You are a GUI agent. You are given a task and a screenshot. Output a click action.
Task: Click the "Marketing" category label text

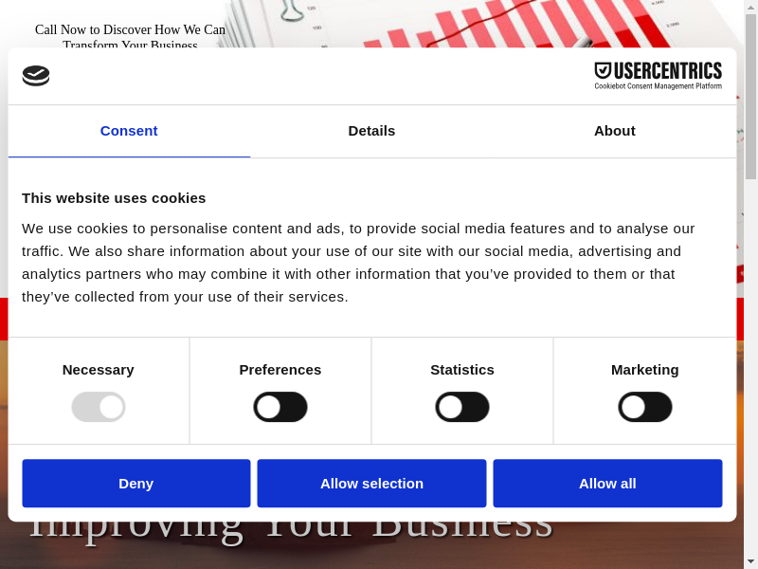(x=645, y=370)
